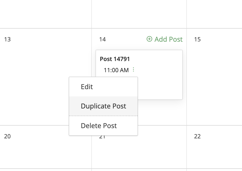Select Duplicate Post from the context menu

coord(103,106)
